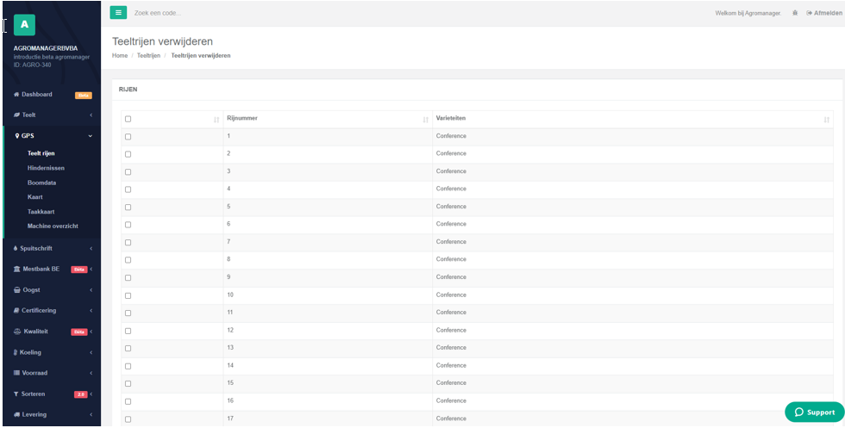Expand the Spuitschrift sidebar menu

52,249
